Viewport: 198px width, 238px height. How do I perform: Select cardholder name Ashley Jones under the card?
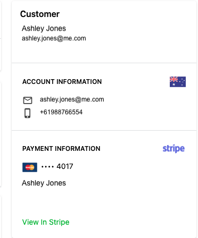tap(44, 183)
